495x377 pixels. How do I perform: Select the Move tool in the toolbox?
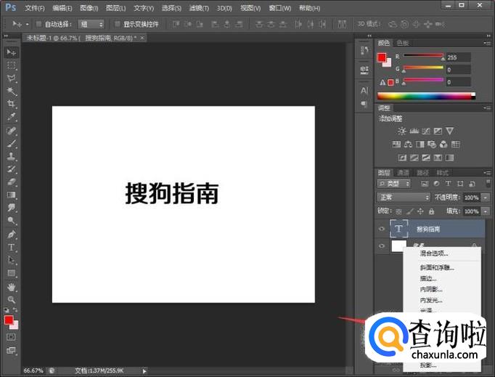12,52
